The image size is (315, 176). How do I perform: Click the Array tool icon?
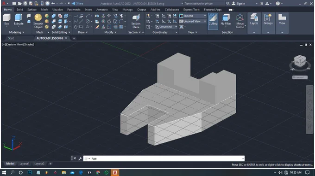tap(121, 27)
